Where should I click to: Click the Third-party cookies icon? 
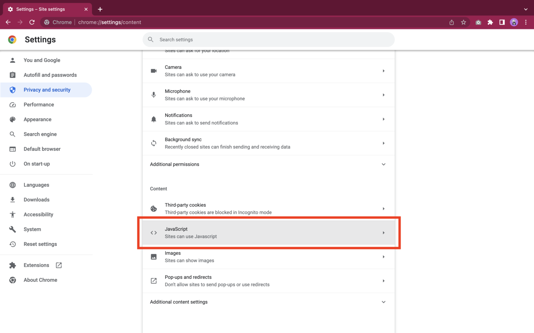click(154, 208)
